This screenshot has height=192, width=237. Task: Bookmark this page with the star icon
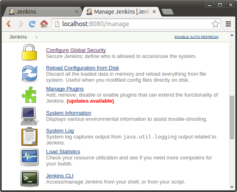(x=215, y=24)
